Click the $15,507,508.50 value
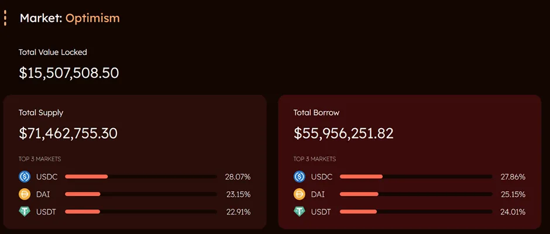Viewport: 550px width, 234px height. pos(69,73)
